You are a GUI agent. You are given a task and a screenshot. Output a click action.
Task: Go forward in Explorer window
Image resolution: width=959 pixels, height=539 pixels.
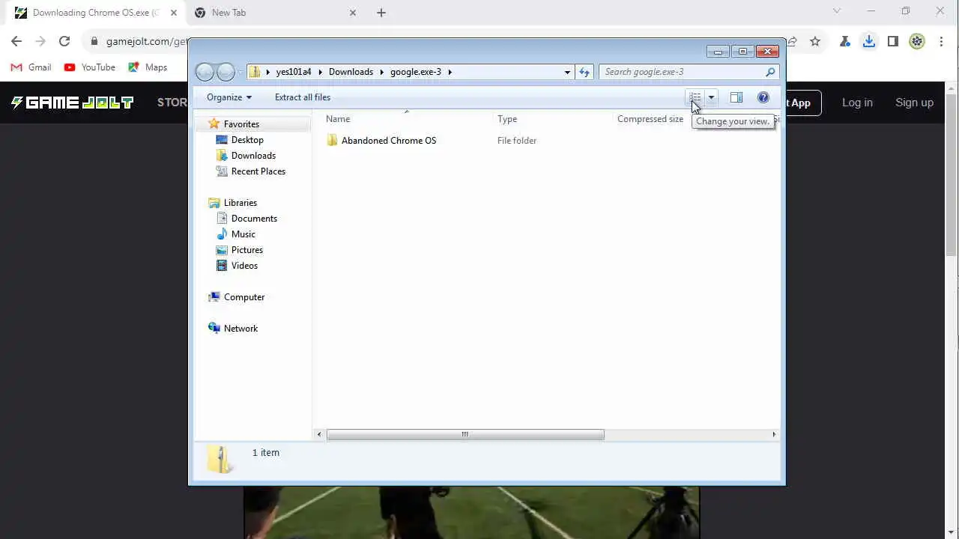tap(226, 72)
